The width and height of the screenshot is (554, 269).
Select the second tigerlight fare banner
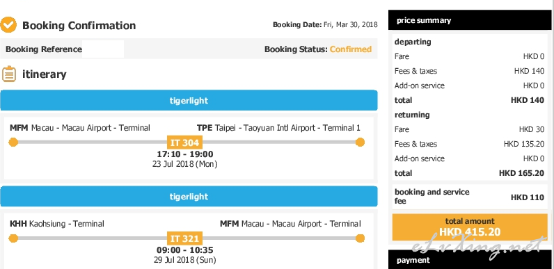[189, 196]
